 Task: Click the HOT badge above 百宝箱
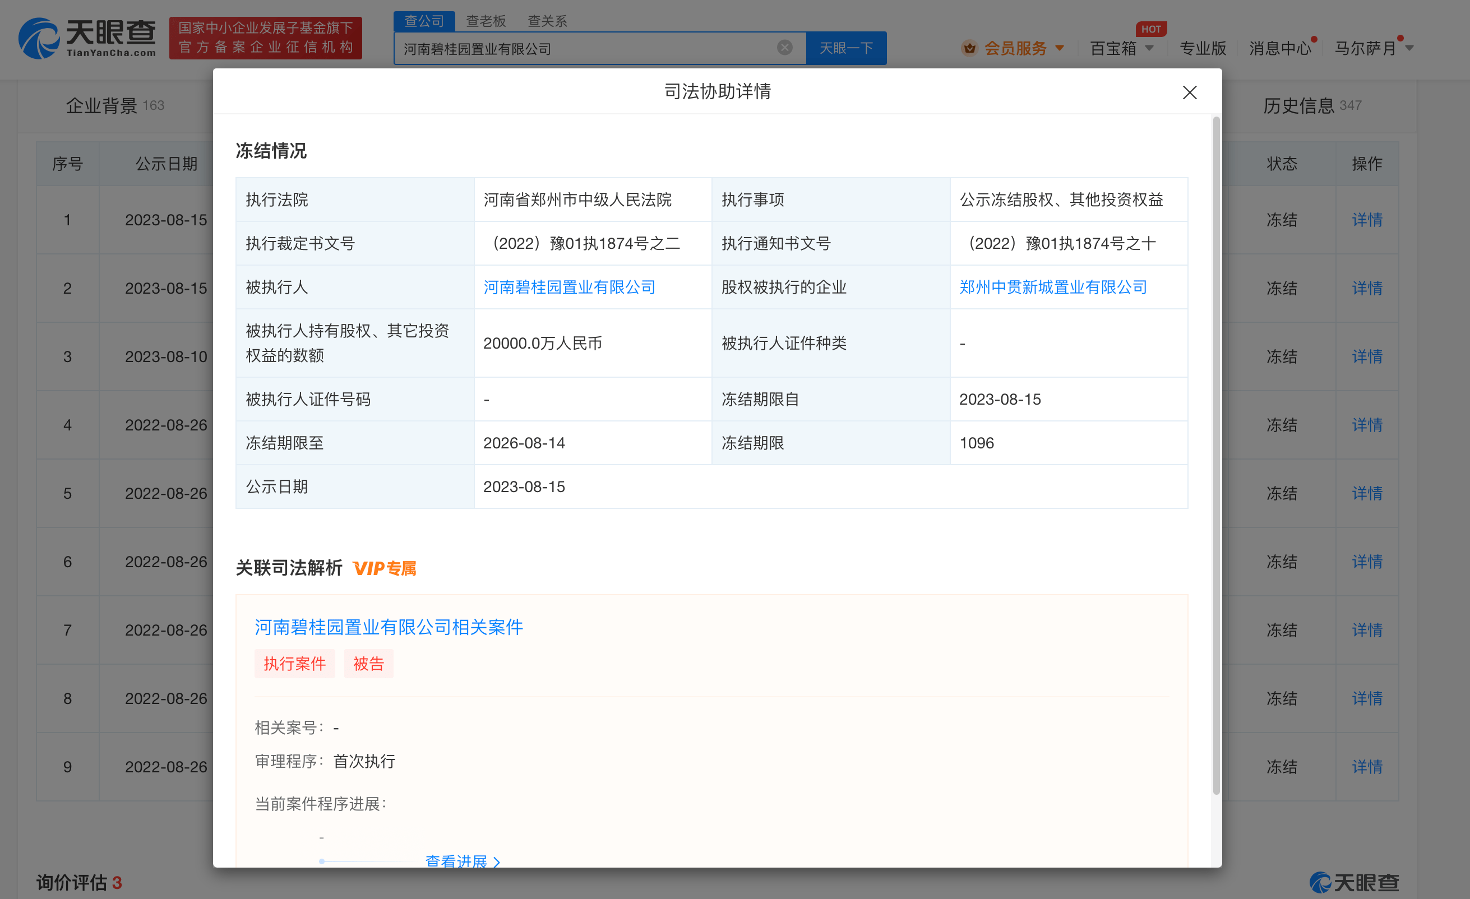point(1150,29)
